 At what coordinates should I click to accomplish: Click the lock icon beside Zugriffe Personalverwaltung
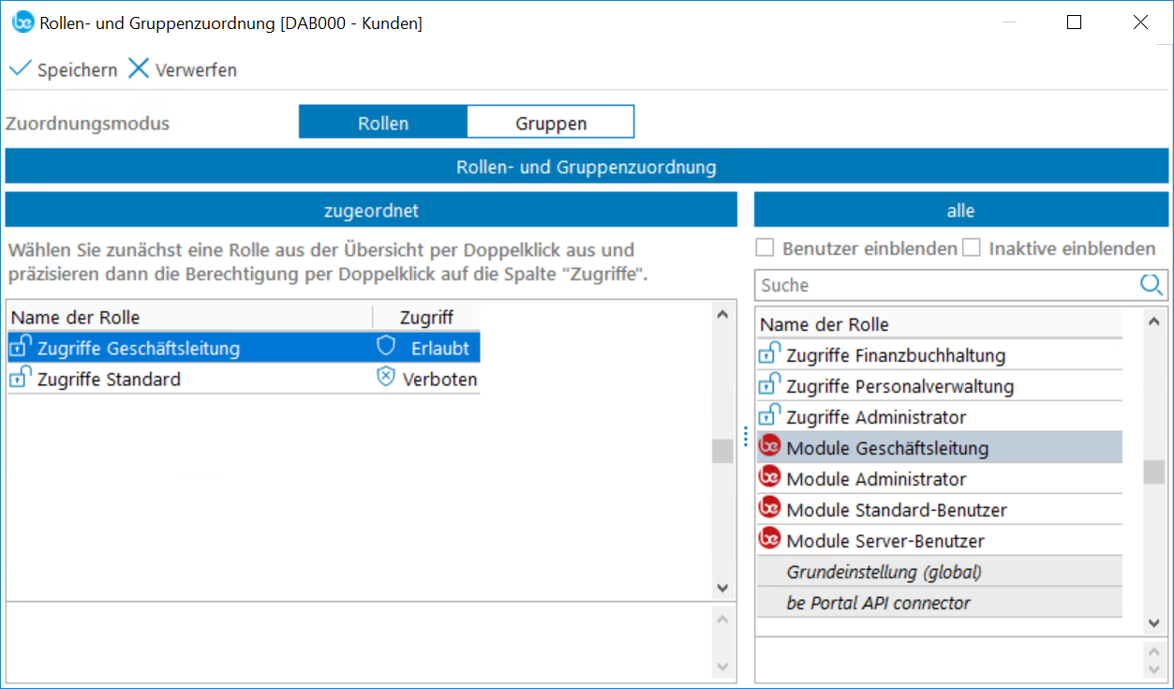[x=769, y=385]
